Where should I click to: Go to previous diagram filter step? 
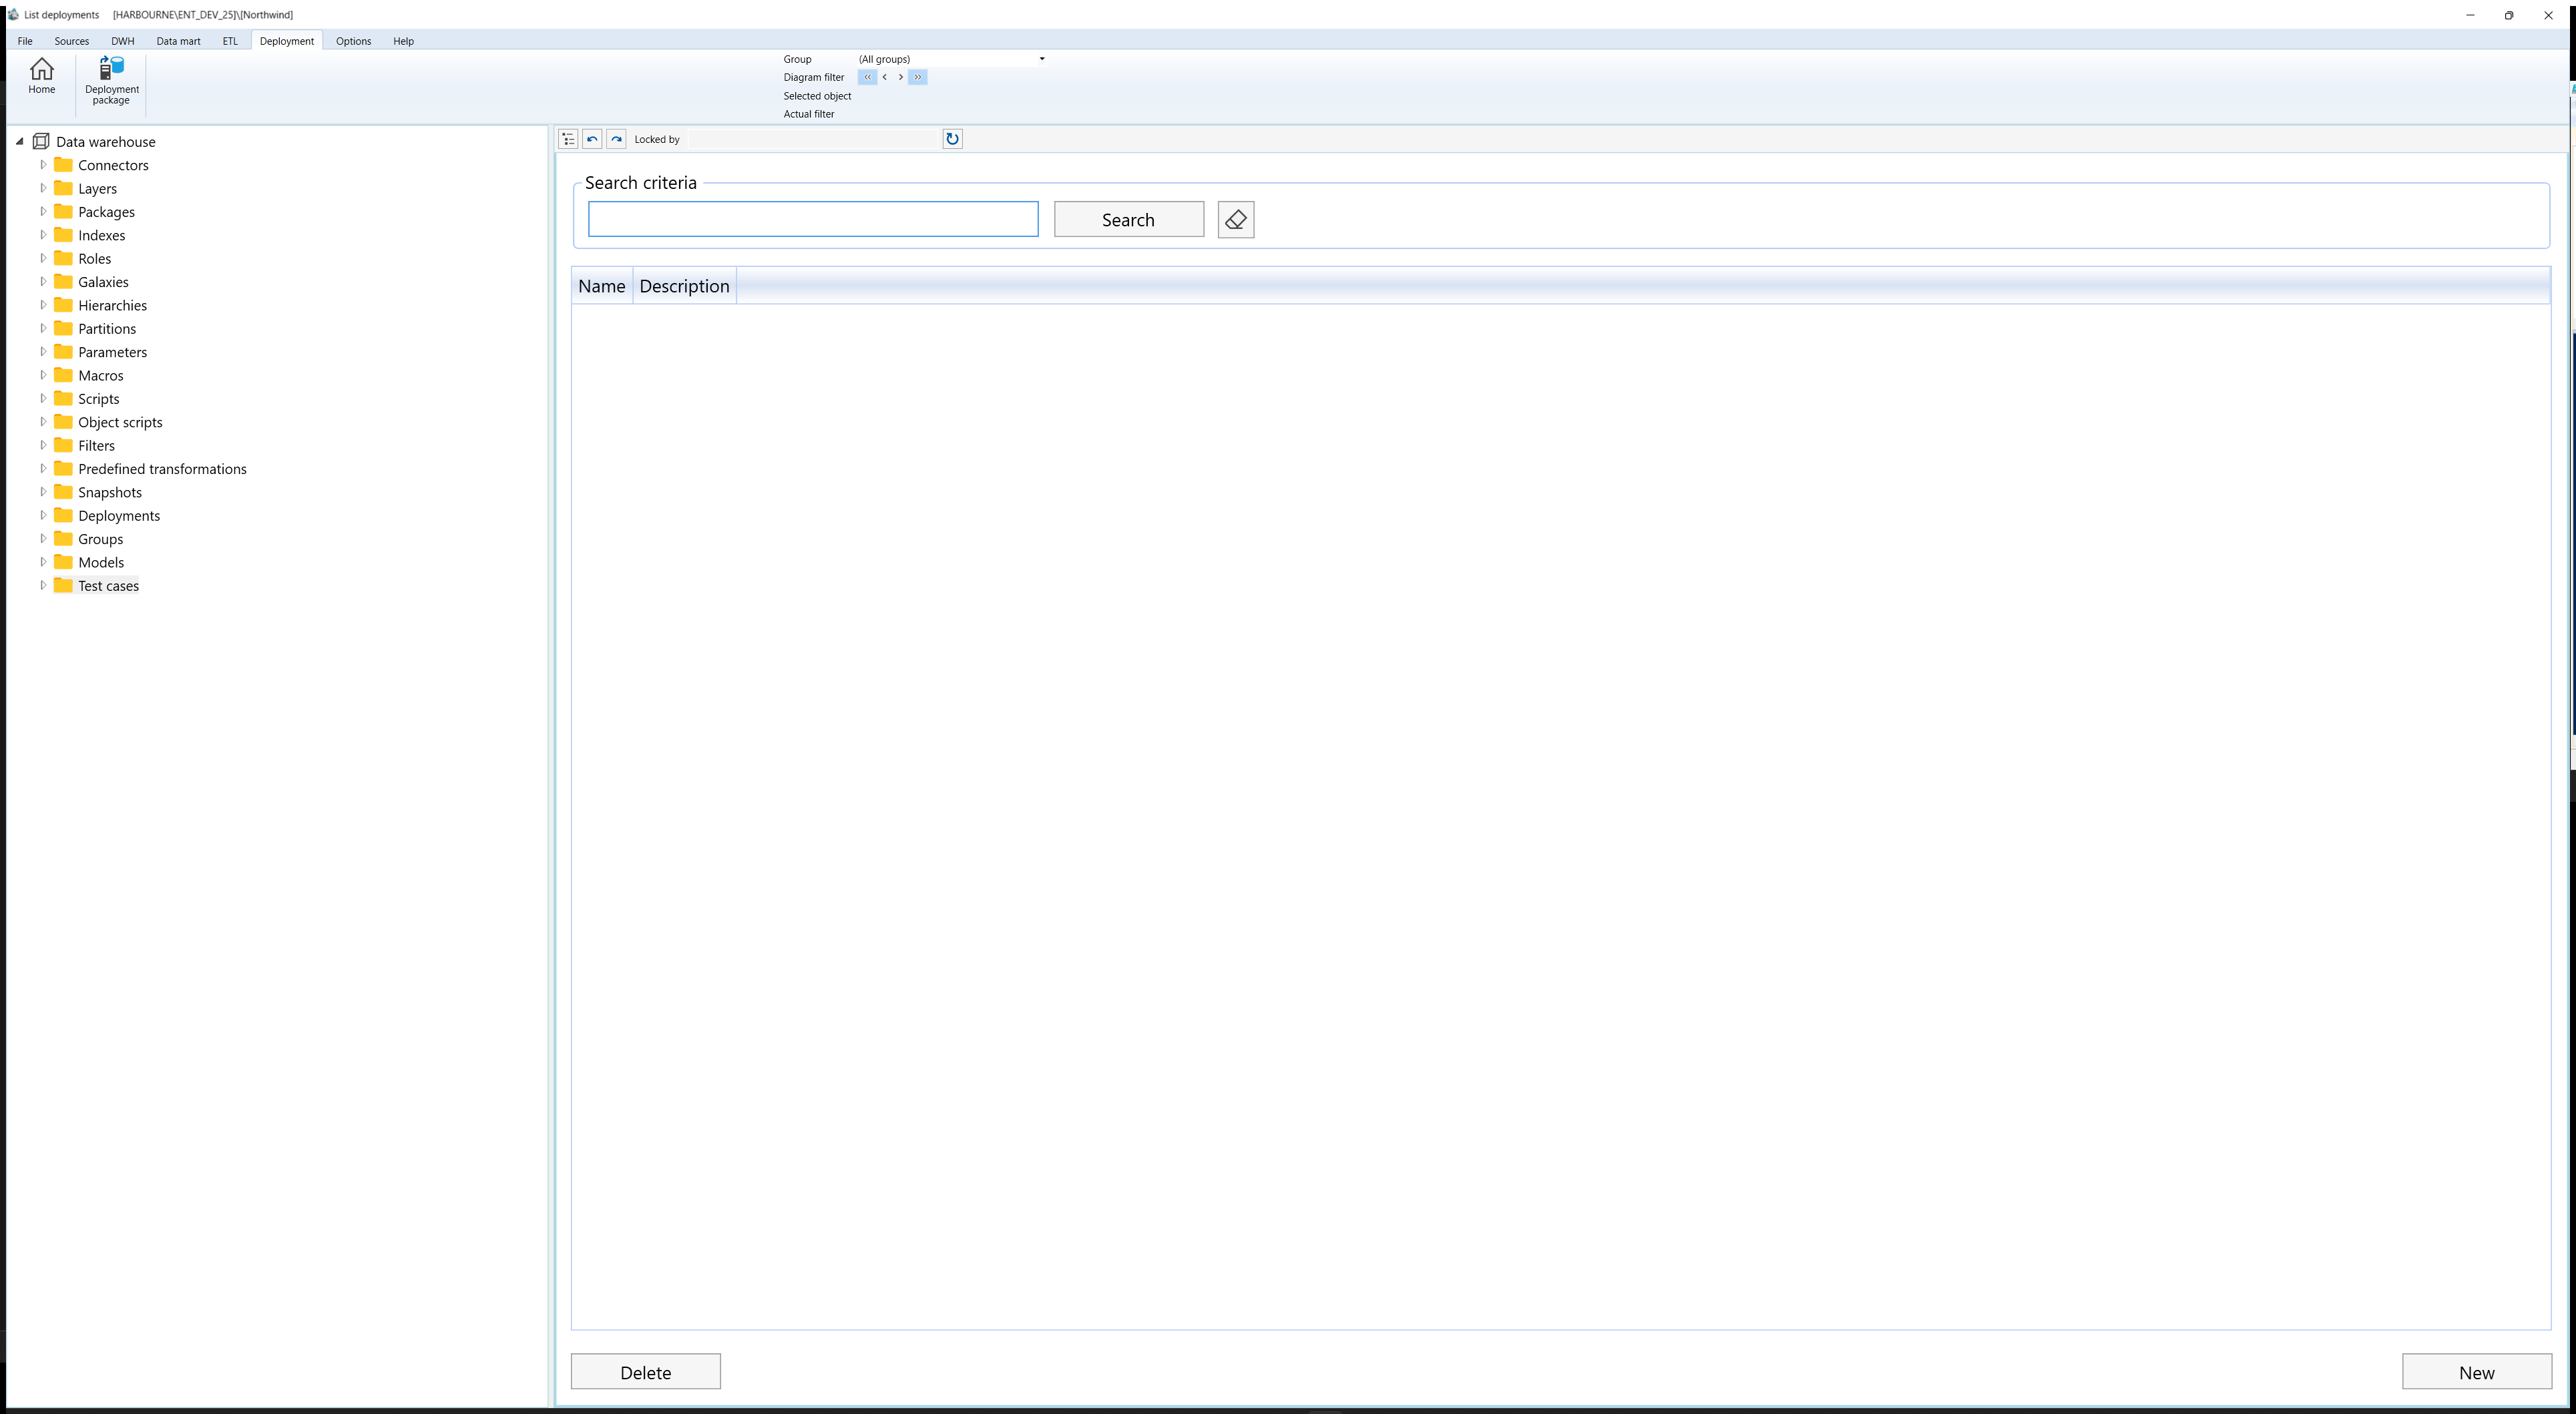(884, 77)
